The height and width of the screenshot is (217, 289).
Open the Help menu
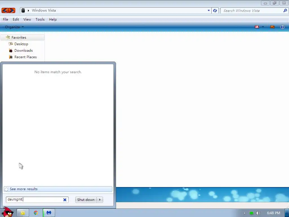pyautogui.click(x=53, y=19)
